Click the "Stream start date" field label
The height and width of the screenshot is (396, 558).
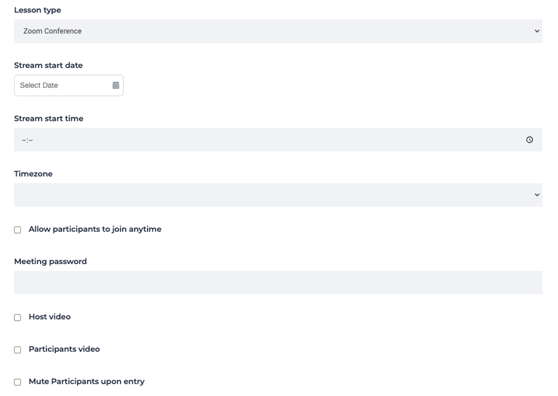pyautogui.click(x=48, y=65)
